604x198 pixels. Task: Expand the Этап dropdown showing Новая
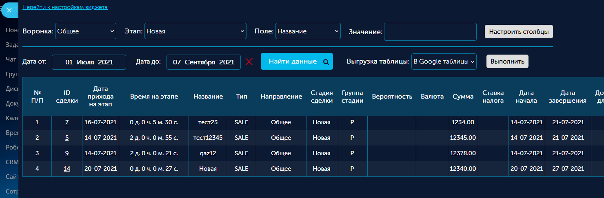(195, 31)
